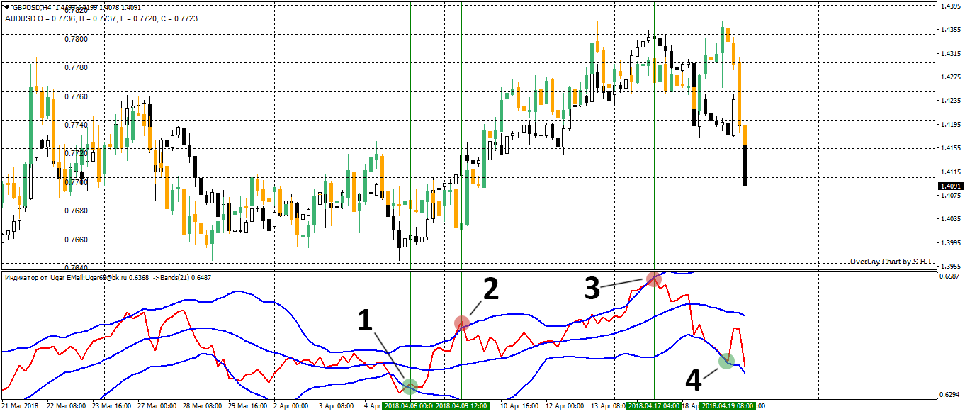965x414 pixels.
Task: Click the 0.6294 indicator scale value
Action: pos(949,394)
